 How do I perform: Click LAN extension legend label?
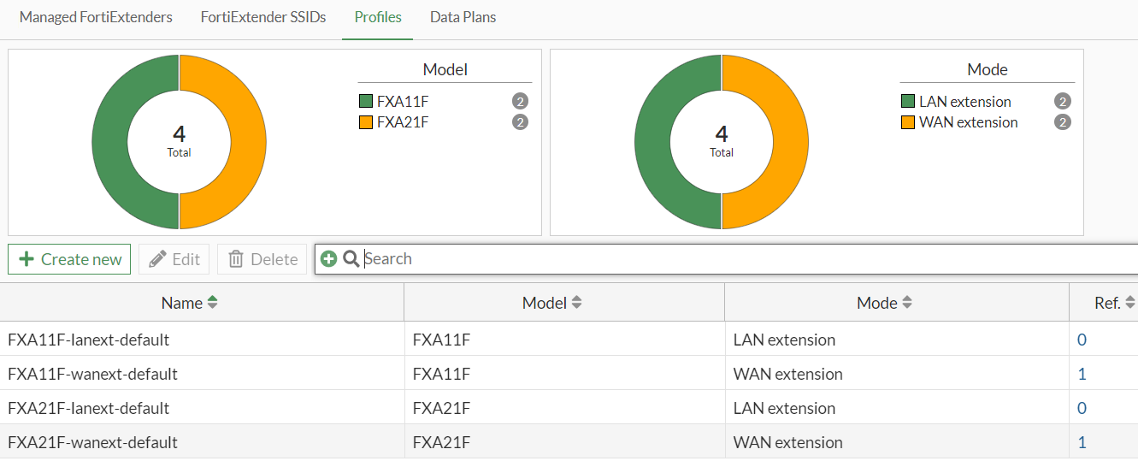pyautogui.click(x=965, y=101)
